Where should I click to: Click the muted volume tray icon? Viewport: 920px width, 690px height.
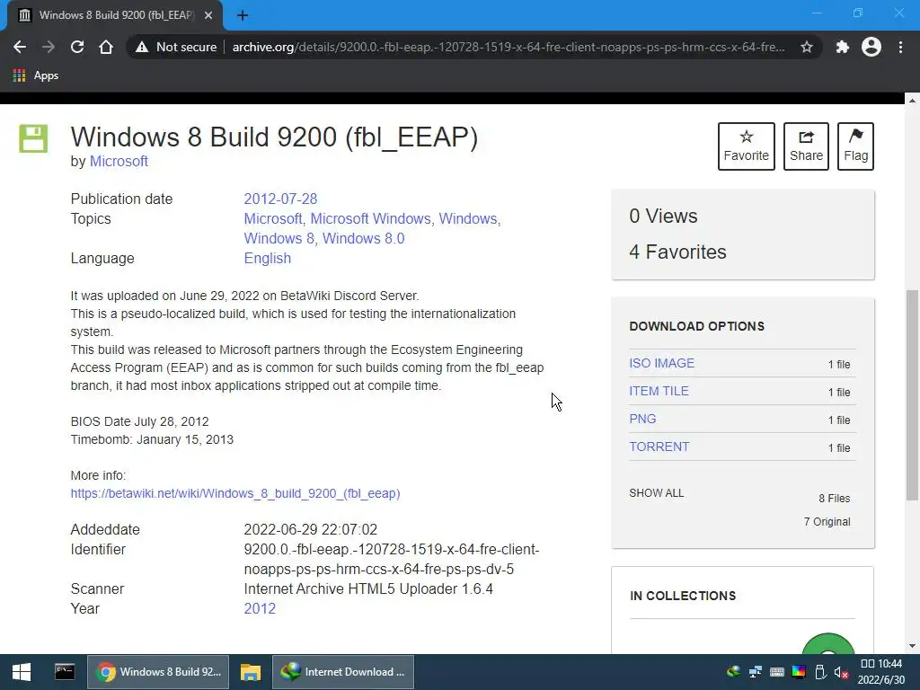(x=841, y=672)
